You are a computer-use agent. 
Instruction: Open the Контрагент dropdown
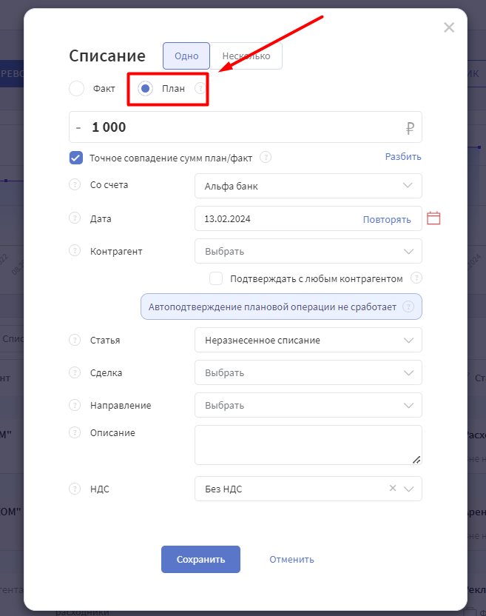tap(308, 251)
